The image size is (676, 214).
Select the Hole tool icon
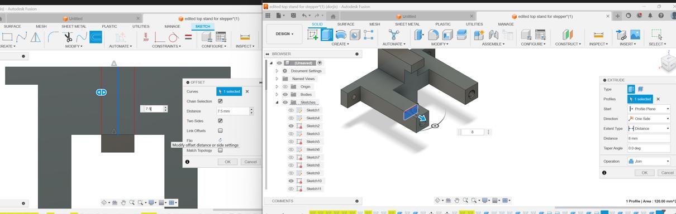click(355, 35)
